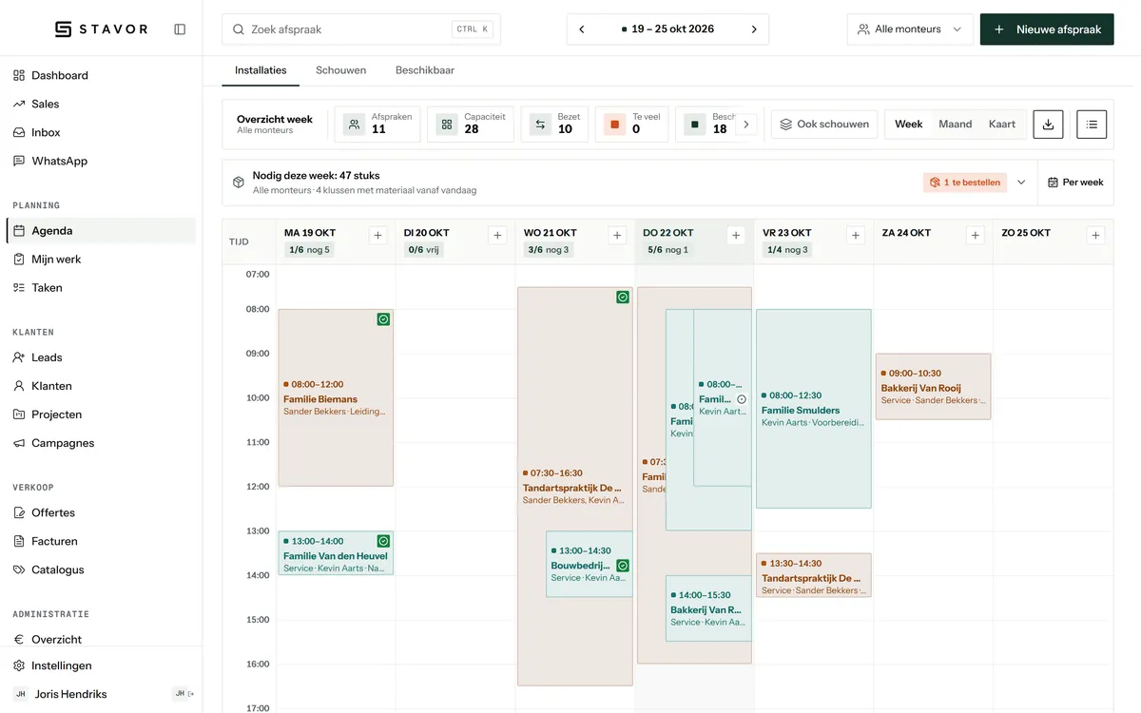Click the Afspraken 11 stat card
1141x713 pixels.
[x=377, y=124]
